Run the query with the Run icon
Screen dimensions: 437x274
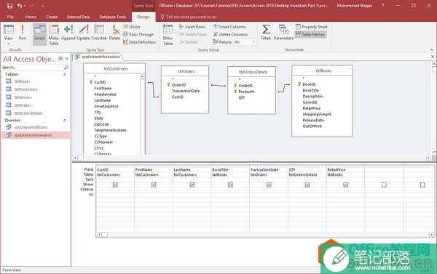coord(23,32)
